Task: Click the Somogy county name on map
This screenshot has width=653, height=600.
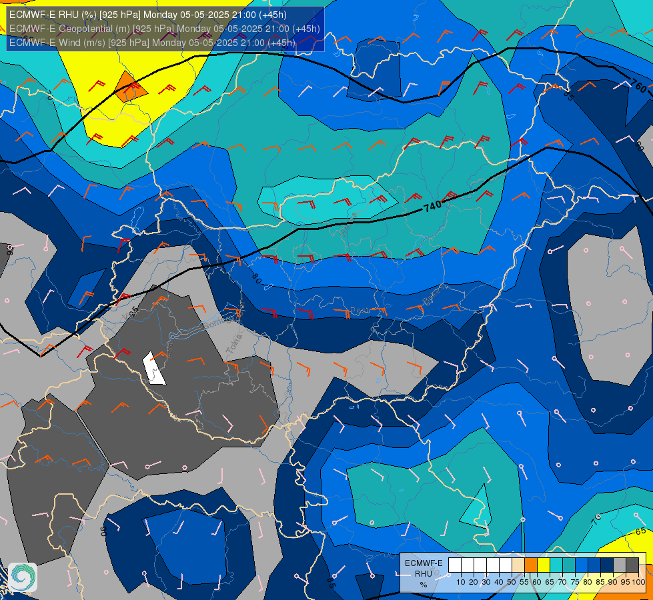Action: (x=220, y=321)
